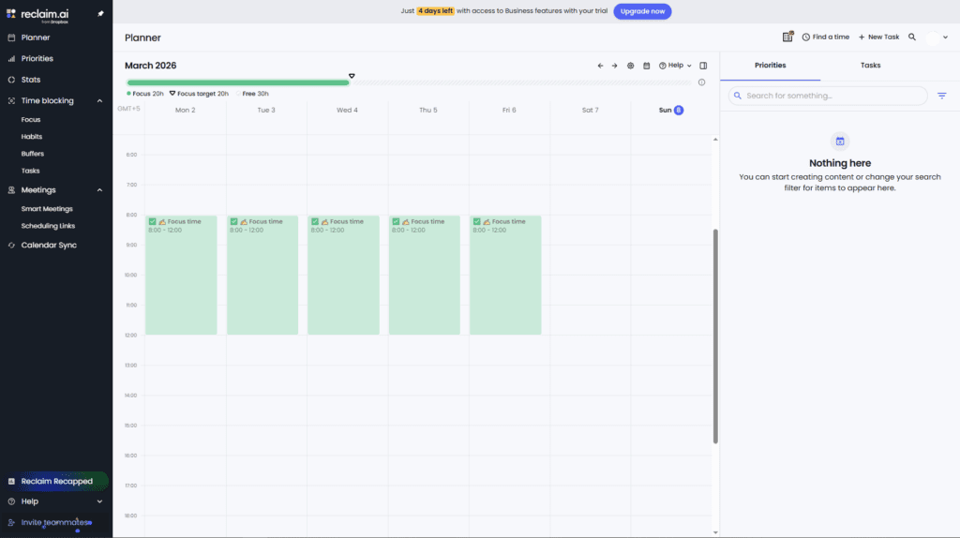Click the Find a time button
This screenshot has width=960, height=538.
click(x=825, y=37)
